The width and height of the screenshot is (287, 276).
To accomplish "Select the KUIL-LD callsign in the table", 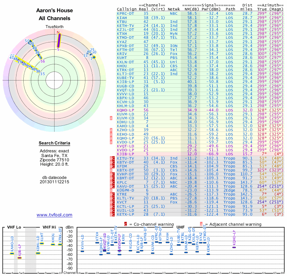I will (125, 210).
